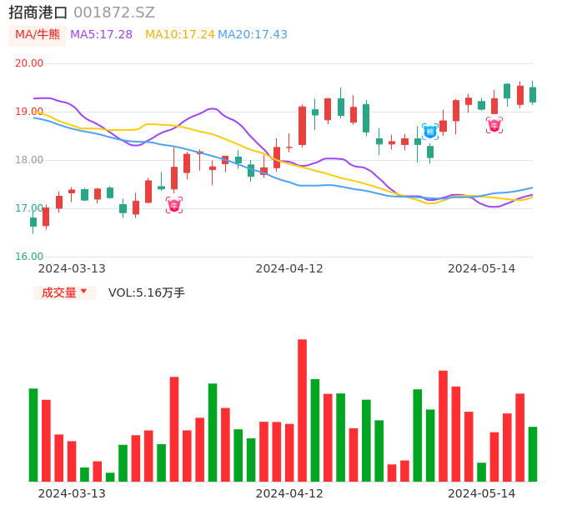Viewport: 572px width, 505px height.
Task: Click the stock code 001872.SZ
Action: [114, 12]
